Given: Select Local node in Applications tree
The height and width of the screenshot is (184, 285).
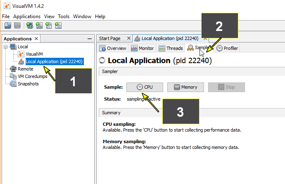Looking at the screenshot, I should point(23,47).
